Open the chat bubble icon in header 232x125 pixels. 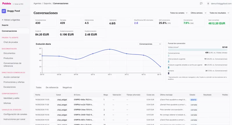click(x=201, y=3)
